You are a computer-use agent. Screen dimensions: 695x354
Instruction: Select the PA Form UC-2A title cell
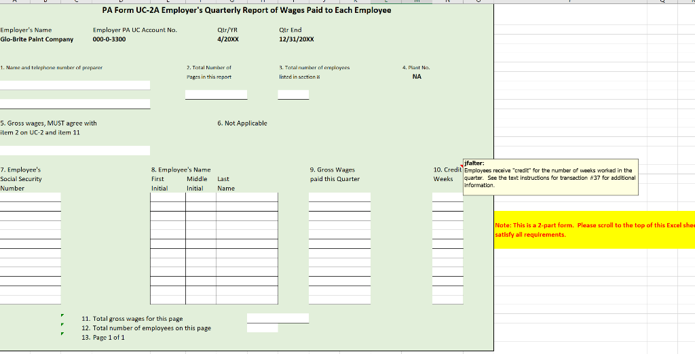246,10
